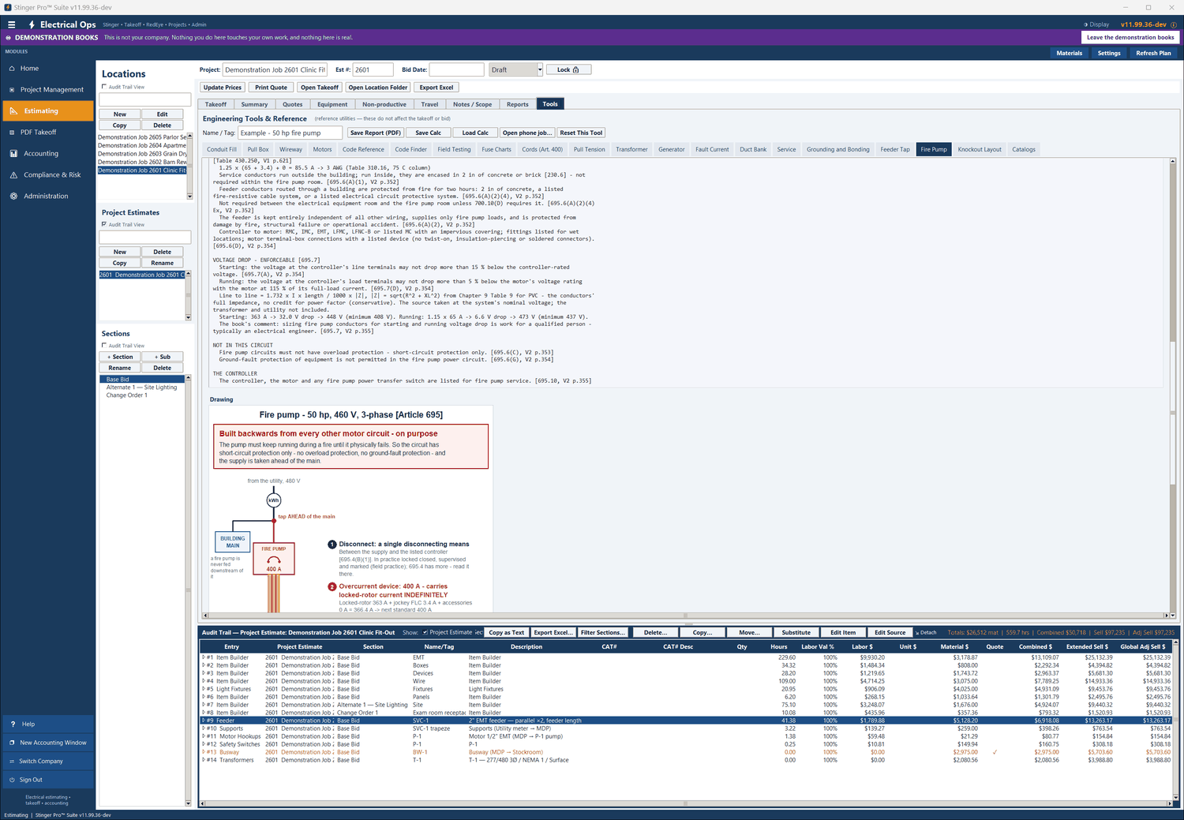The height and width of the screenshot is (820, 1184).
Task: Click the Lock button
Action: tap(568, 69)
